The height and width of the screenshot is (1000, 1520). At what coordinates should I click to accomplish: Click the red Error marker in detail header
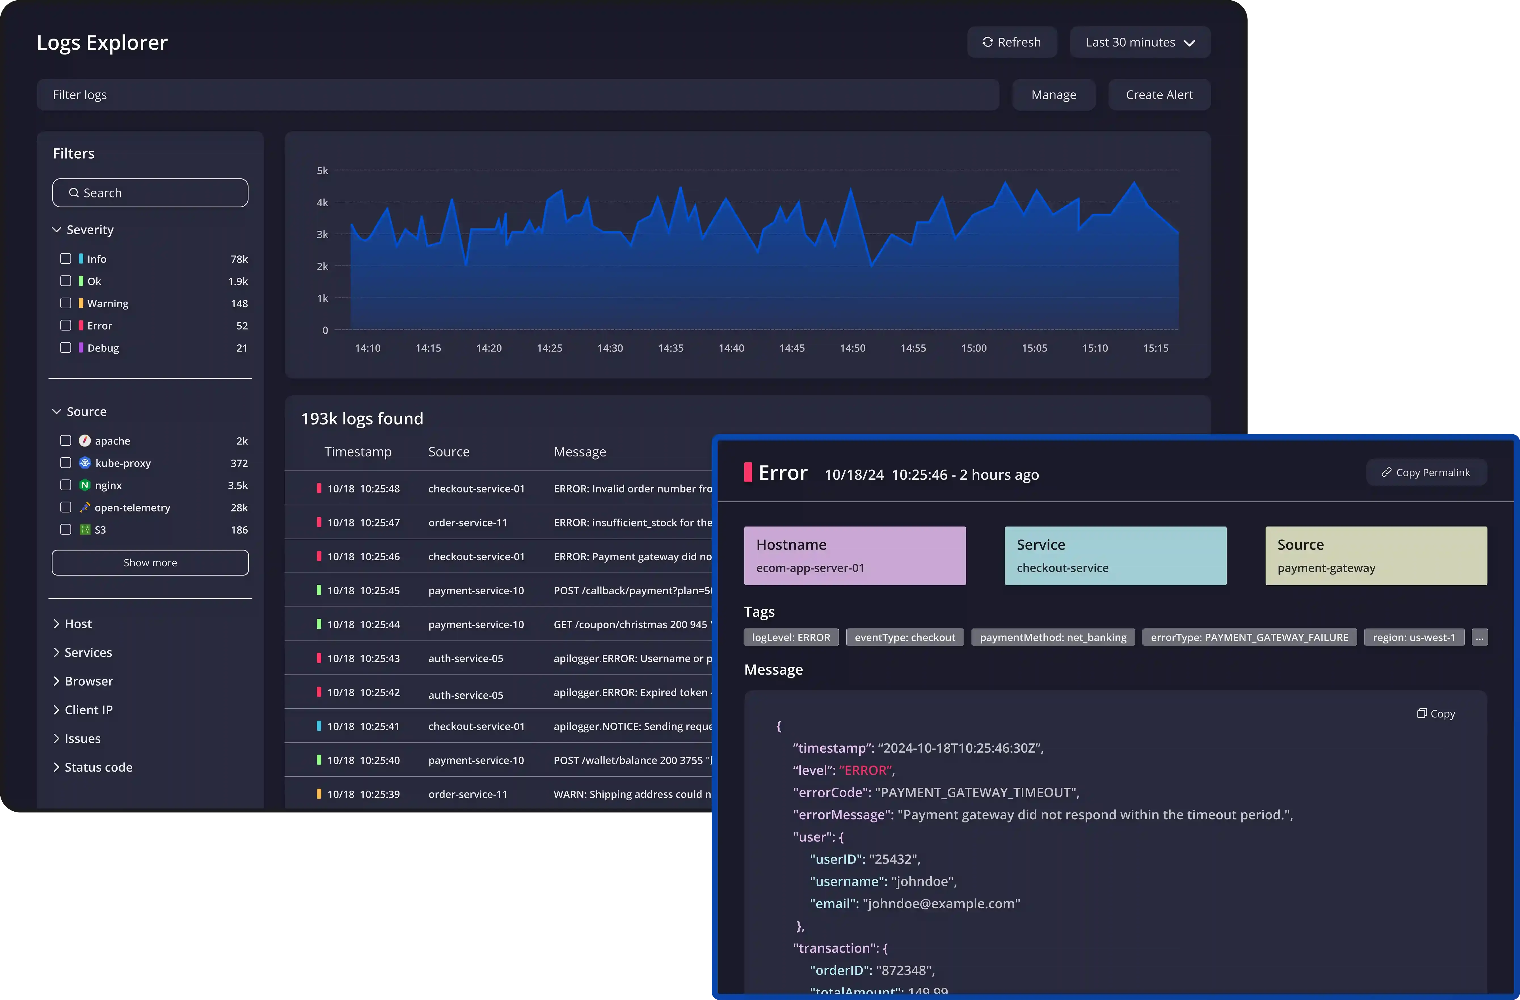click(748, 473)
